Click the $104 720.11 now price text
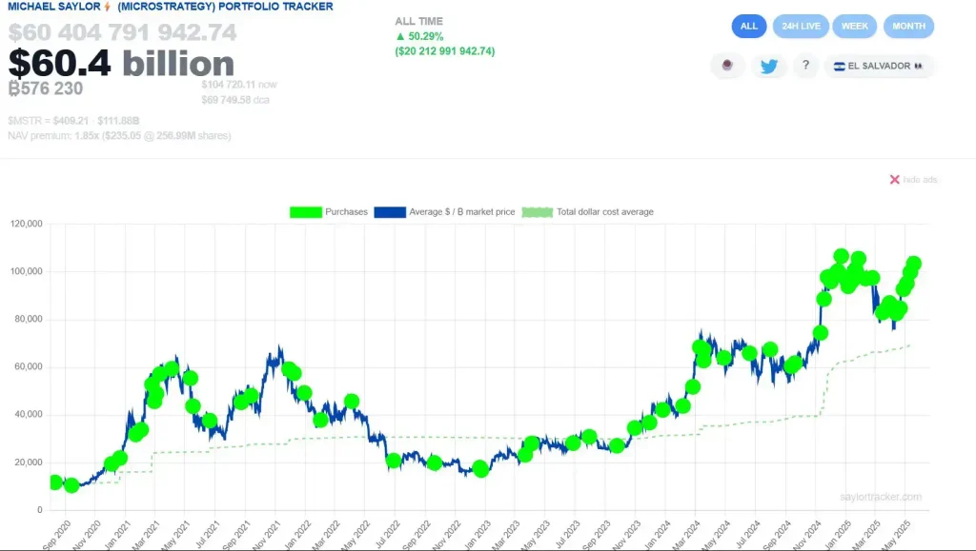 pyautogui.click(x=239, y=85)
